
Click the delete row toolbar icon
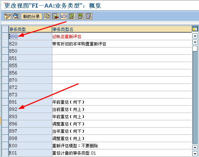[x=55, y=16]
